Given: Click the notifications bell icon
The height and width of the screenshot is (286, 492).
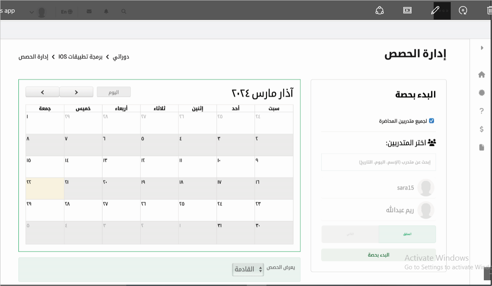Looking at the screenshot, I should coord(106,11).
